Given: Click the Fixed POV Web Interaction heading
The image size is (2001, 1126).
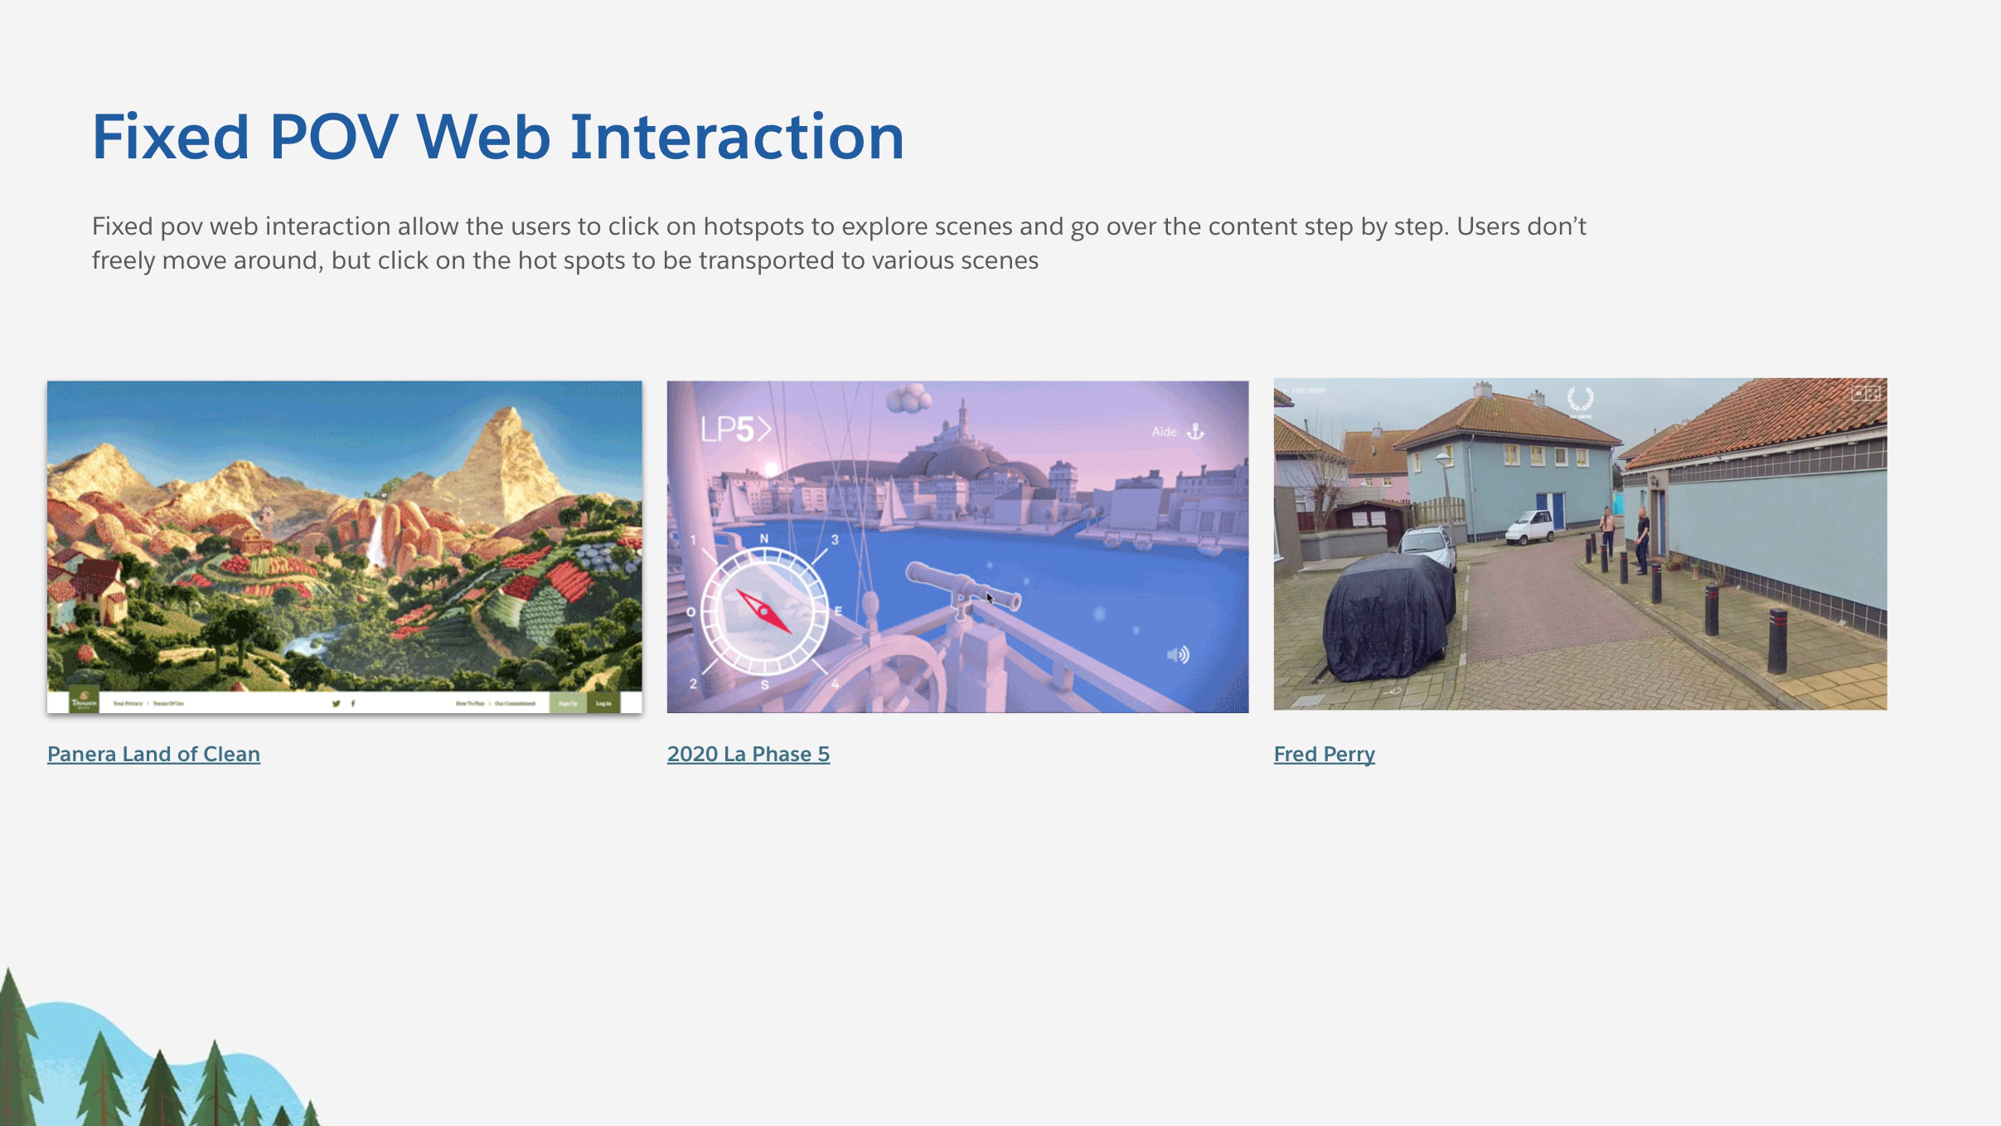Looking at the screenshot, I should click(497, 136).
